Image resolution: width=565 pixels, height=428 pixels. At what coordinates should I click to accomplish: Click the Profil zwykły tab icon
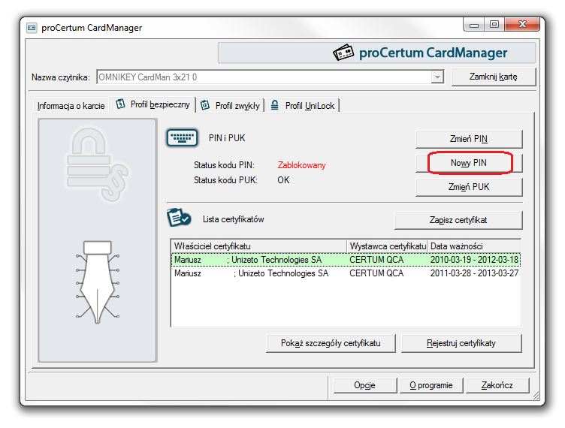coord(205,105)
